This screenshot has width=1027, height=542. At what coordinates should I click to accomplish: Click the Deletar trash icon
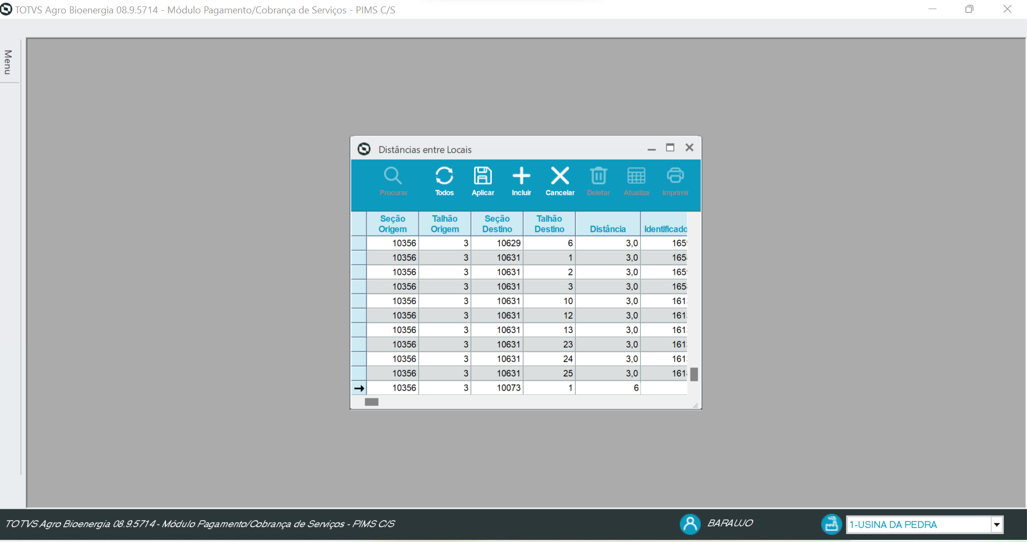point(598,176)
